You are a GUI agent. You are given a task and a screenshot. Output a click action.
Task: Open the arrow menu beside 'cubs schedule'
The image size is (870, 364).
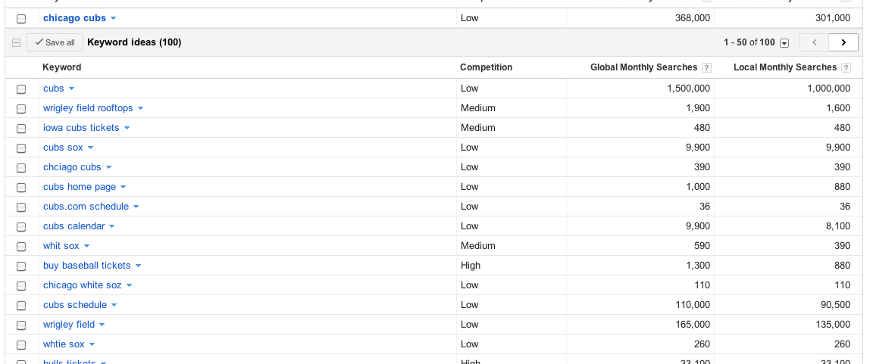pyautogui.click(x=114, y=306)
